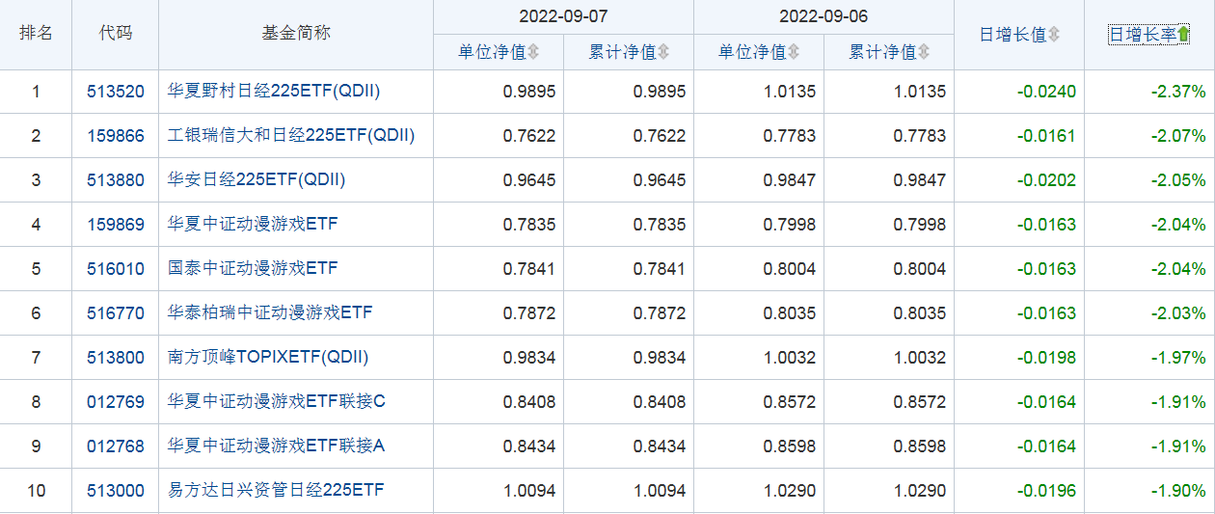Click fund code 159866
The height and width of the screenshot is (514, 1215).
[115, 136]
